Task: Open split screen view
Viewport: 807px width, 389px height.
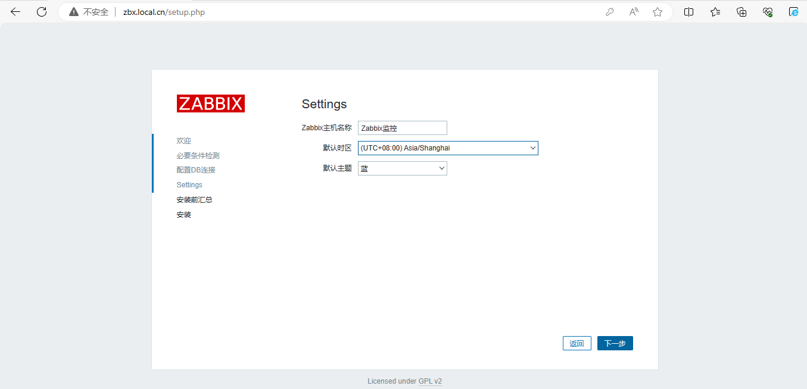Action: pos(689,12)
